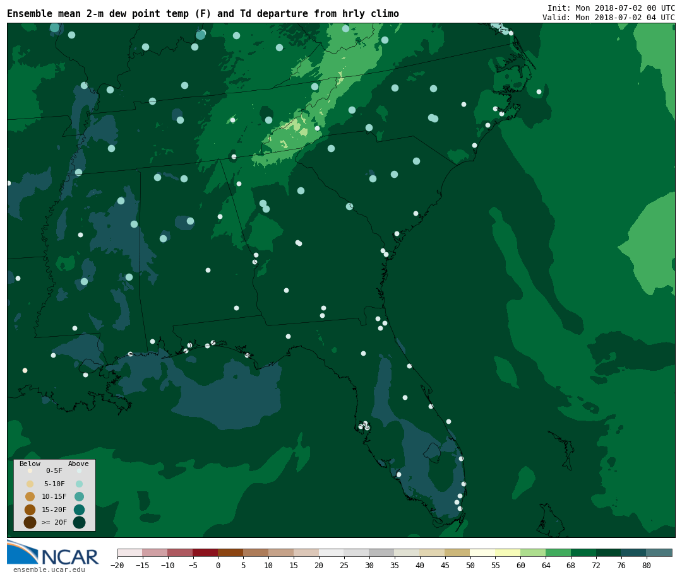Screen dimensions: 682x577
Task: Click the dusty rose -15 to -10 colorbar swatch
Action: (155, 552)
